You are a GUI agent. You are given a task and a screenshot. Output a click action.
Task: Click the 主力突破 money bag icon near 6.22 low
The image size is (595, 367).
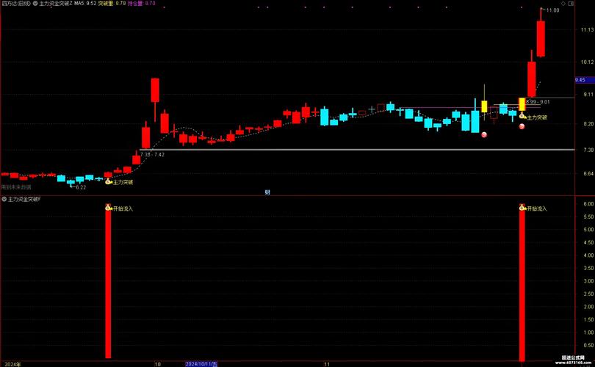(x=109, y=181)
